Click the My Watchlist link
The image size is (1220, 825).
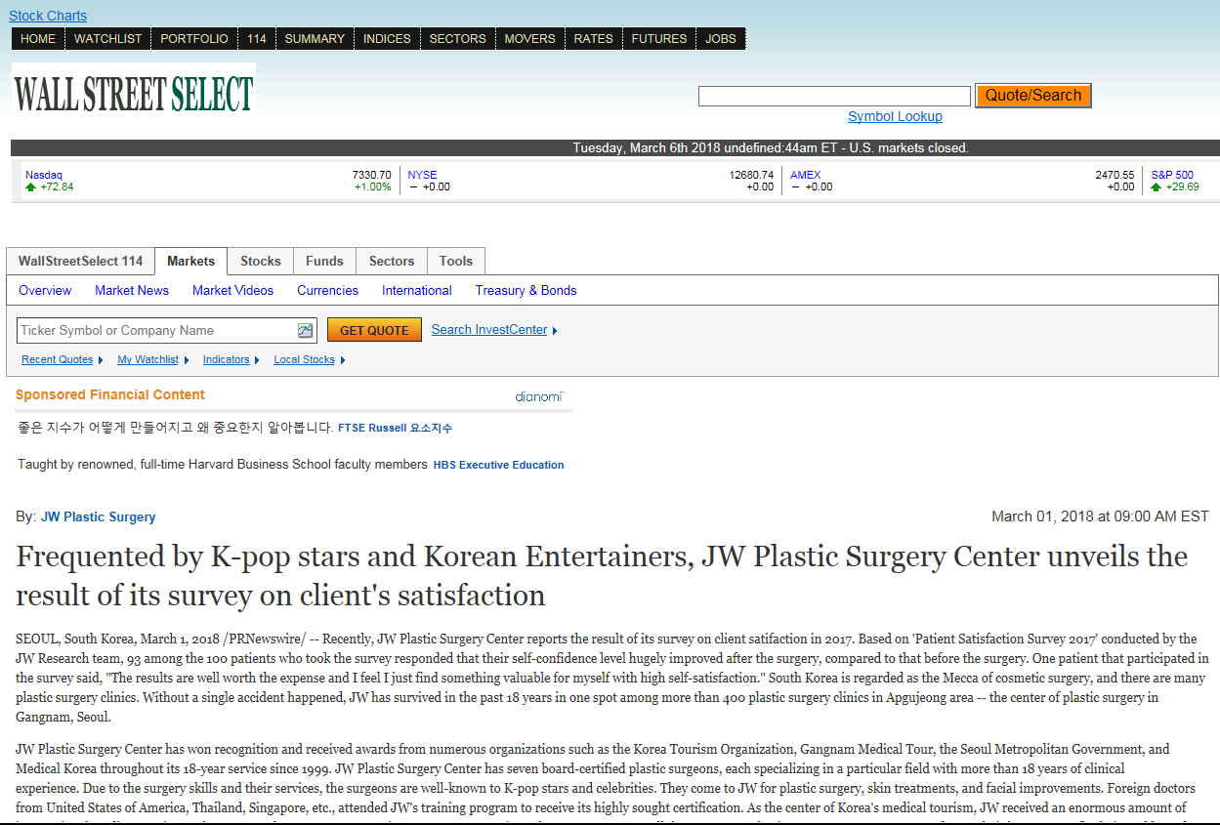pos(147,360)
